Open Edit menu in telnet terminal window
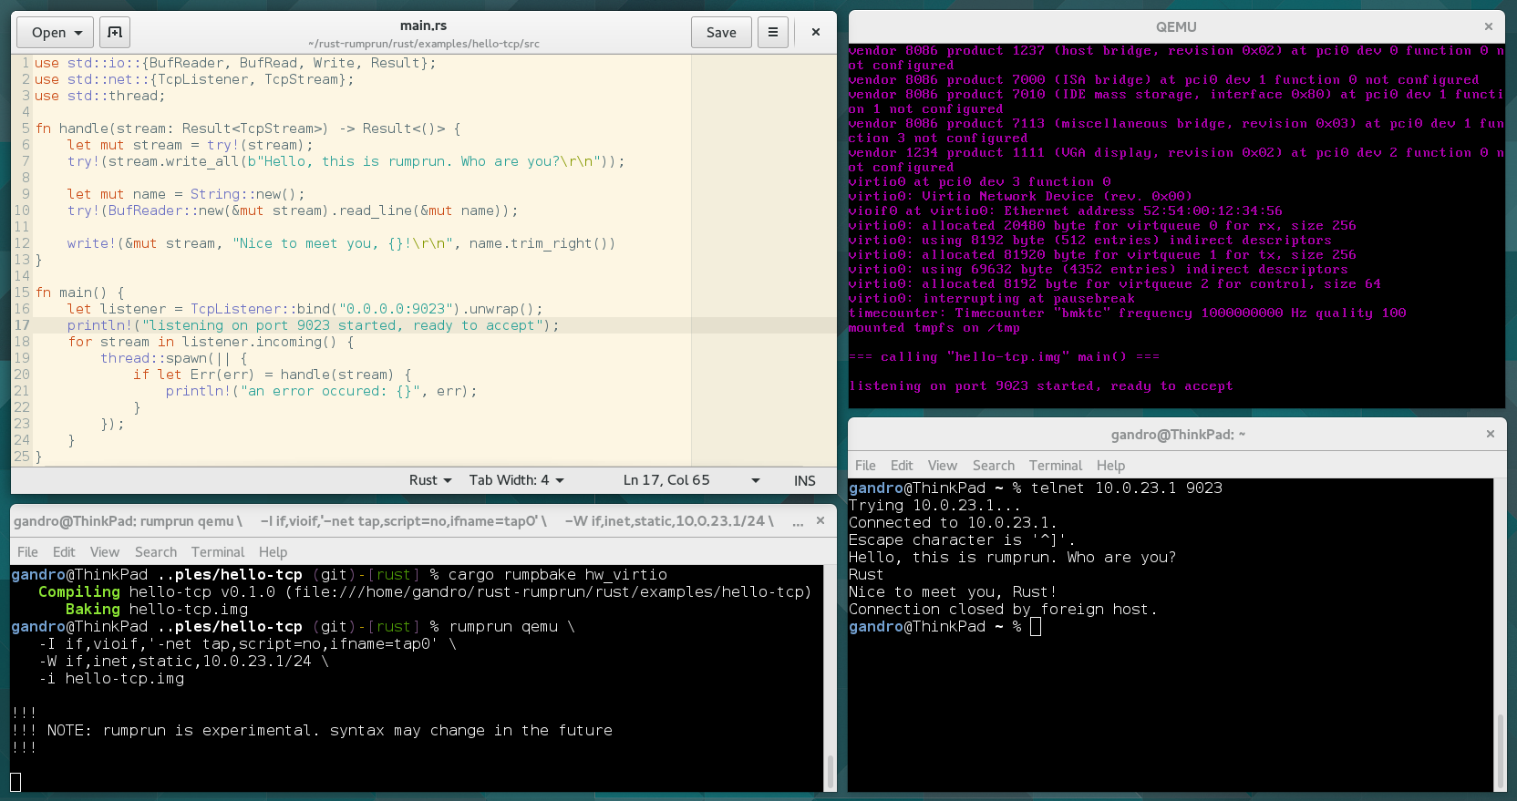This screenshot has height=801, width=1517. [x=902, y=466]
